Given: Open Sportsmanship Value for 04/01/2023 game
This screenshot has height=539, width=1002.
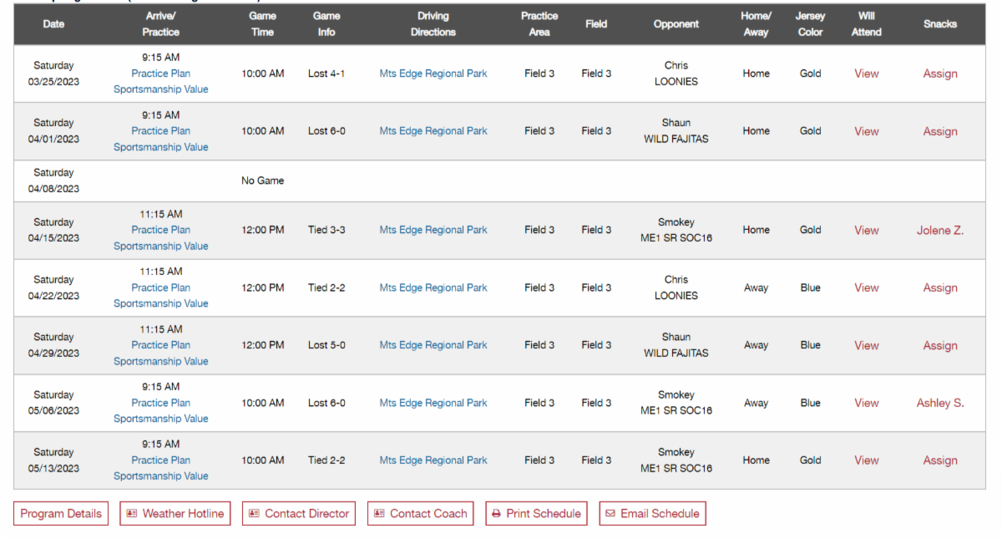Looking at the screenshot, I should pos(161,147).
